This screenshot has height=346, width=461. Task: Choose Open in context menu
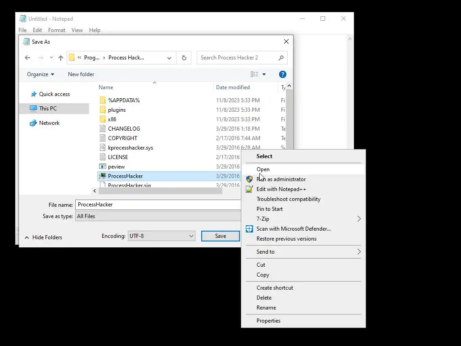click(x=303, y=169)
